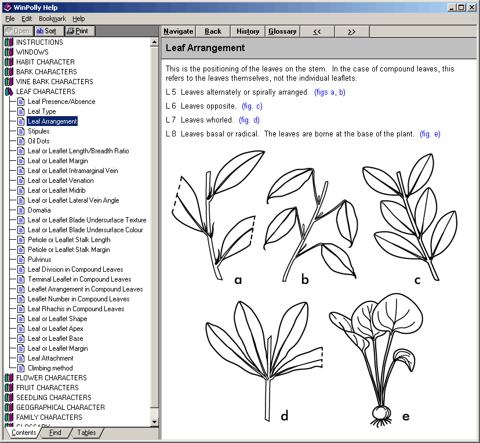Switch to the Find tab
Viewport: 480px width, 443px height.
(x=55, y=433)
